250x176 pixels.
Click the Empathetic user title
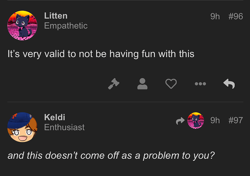click(x=66, y=26)
